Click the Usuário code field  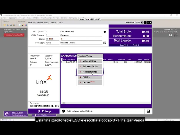(53, 31)
